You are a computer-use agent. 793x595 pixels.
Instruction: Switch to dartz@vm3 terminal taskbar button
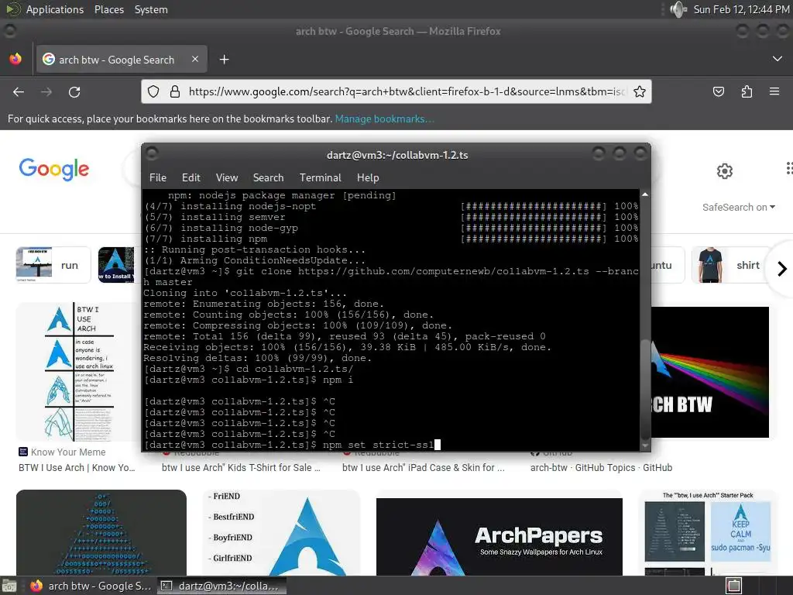tap(221, 586)
